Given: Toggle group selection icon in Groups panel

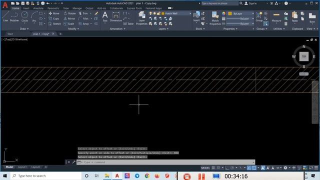Looking at the screenshot, I should click(x=265, y=24).
